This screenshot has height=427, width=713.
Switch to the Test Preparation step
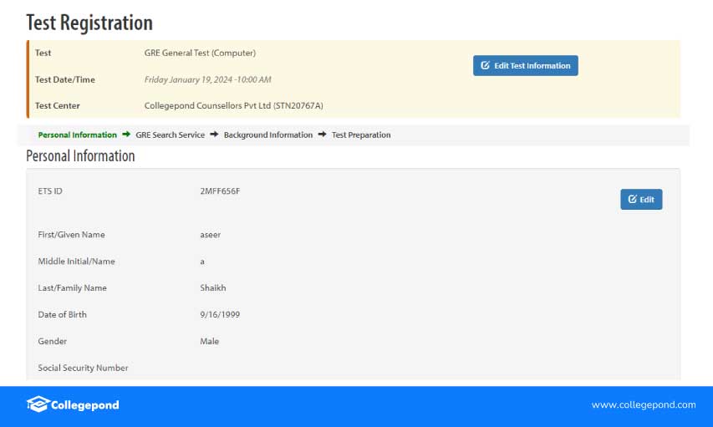(x=361, y=135)
